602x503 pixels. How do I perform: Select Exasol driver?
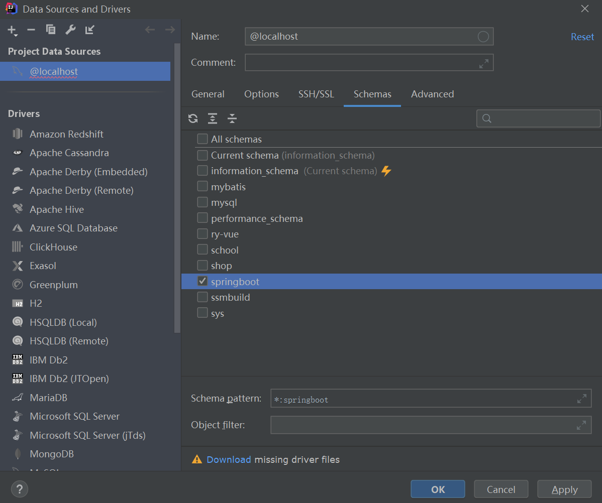[43, 266]
